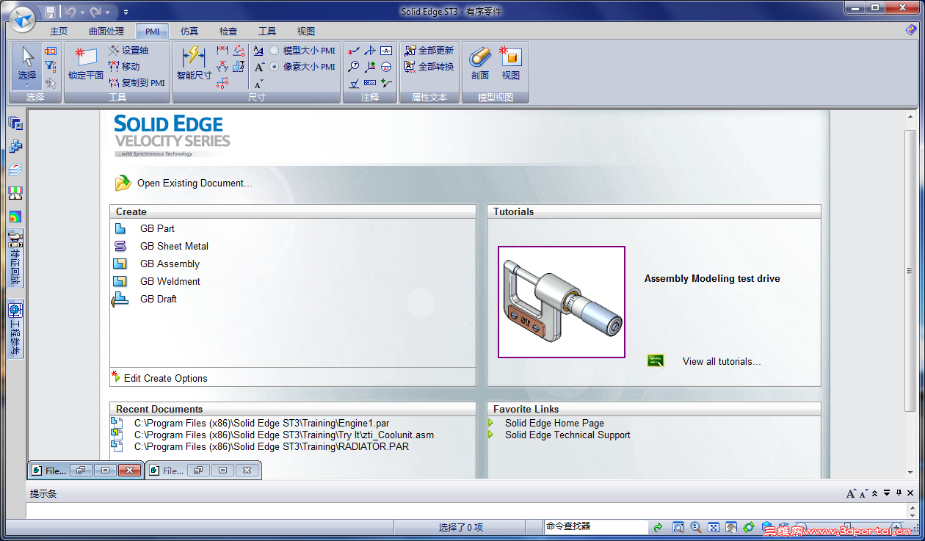This screenshot has height=541, width=925.
Task: Pin the prompt bar with pushpin icon
Action: (899, 493)
